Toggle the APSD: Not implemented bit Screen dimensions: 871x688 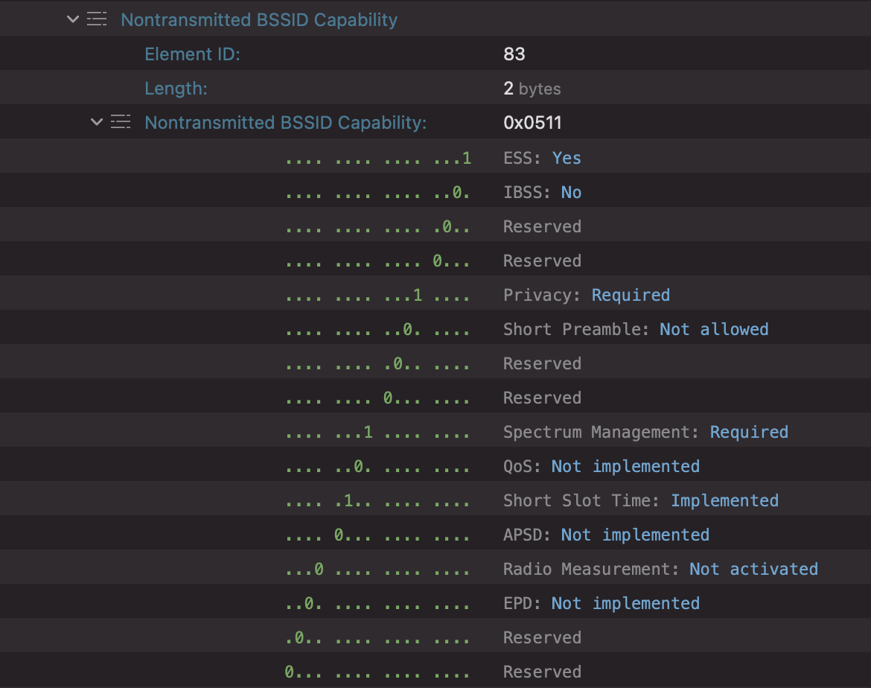(x=607, y=534)
